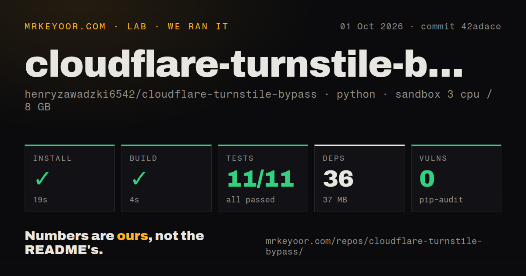
Task: Click the 'all passed' label
Action: point(250,200)
